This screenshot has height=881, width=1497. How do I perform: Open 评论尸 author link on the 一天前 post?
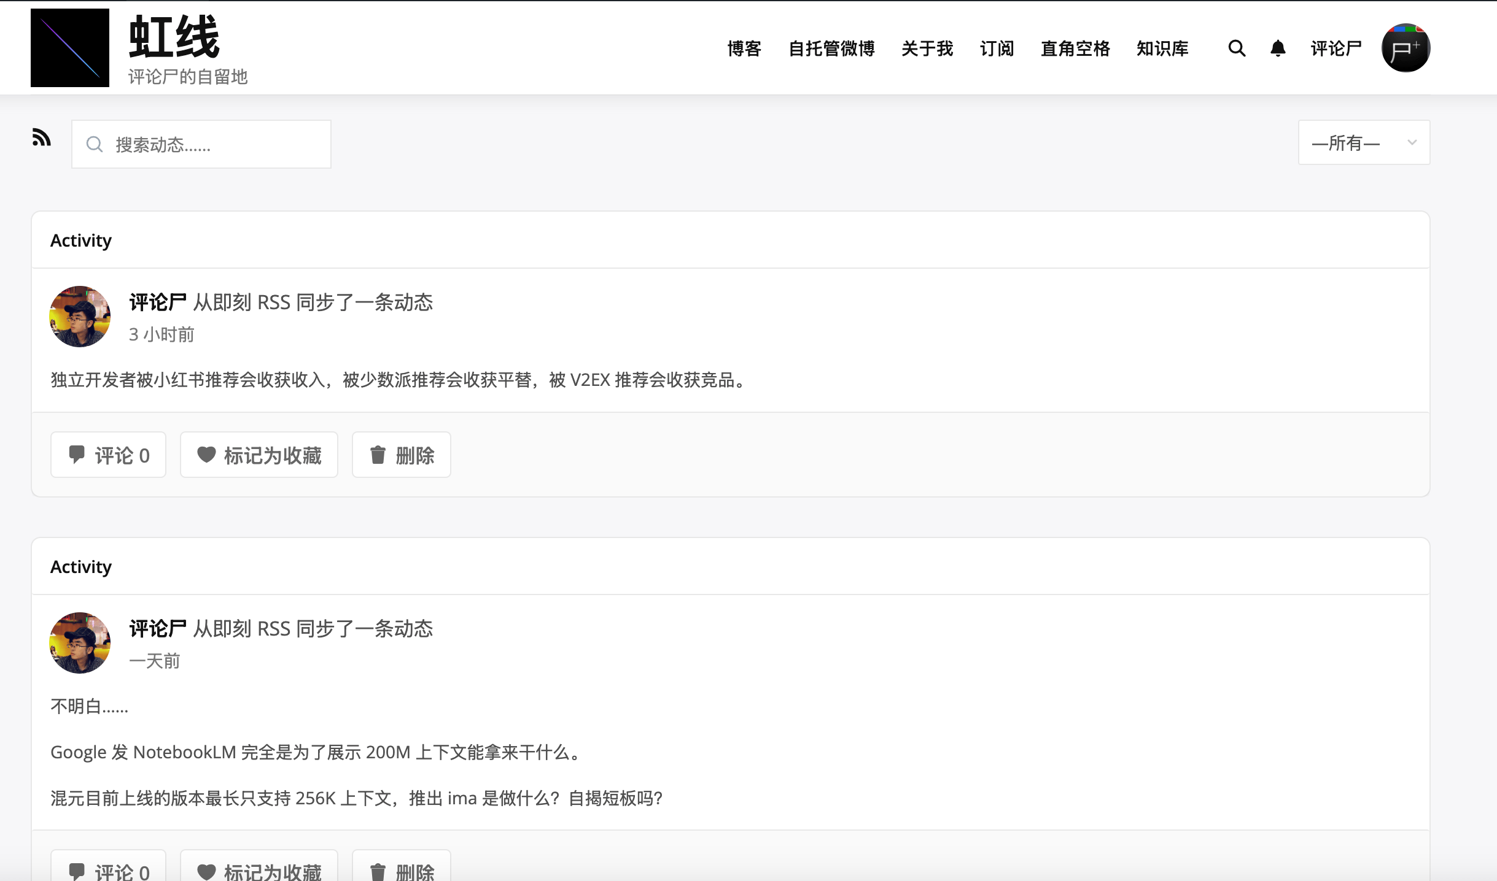click(x=158, y=629)
